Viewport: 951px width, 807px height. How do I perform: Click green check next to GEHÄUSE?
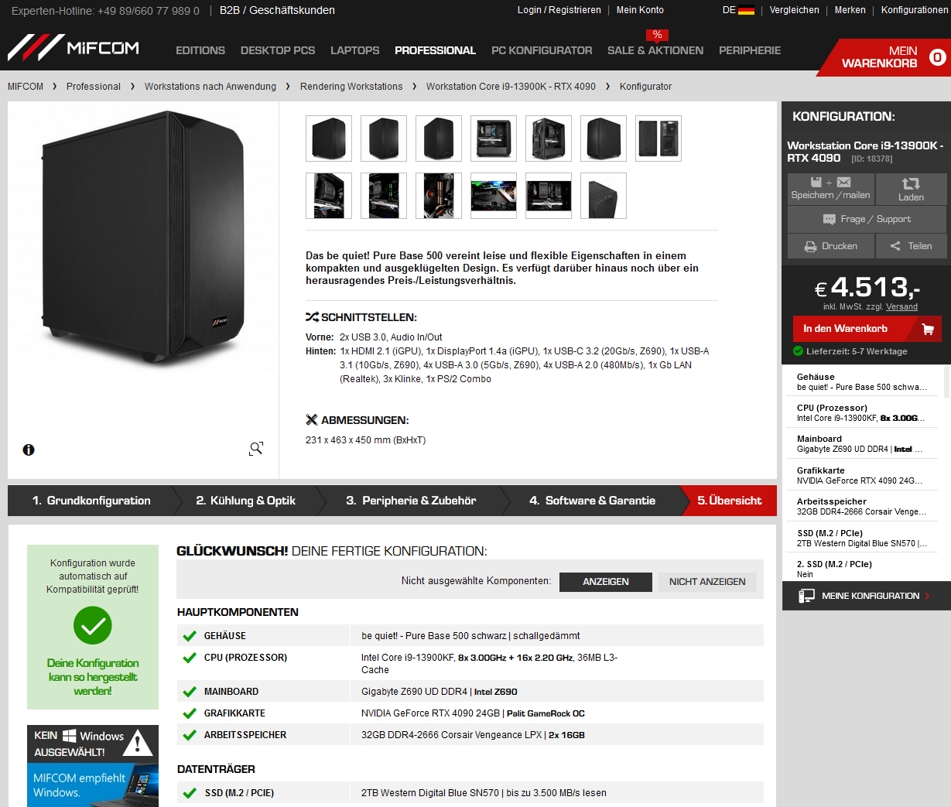(190, 636)
